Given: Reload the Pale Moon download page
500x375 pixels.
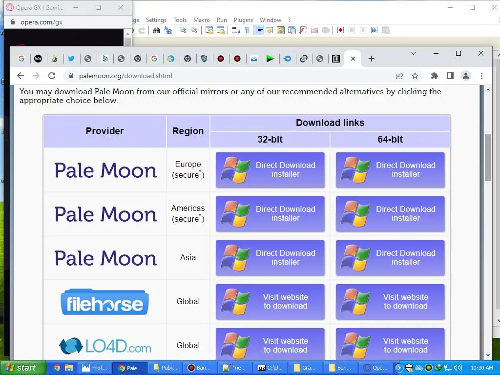Looking at the screenshot, I should 52,76.
